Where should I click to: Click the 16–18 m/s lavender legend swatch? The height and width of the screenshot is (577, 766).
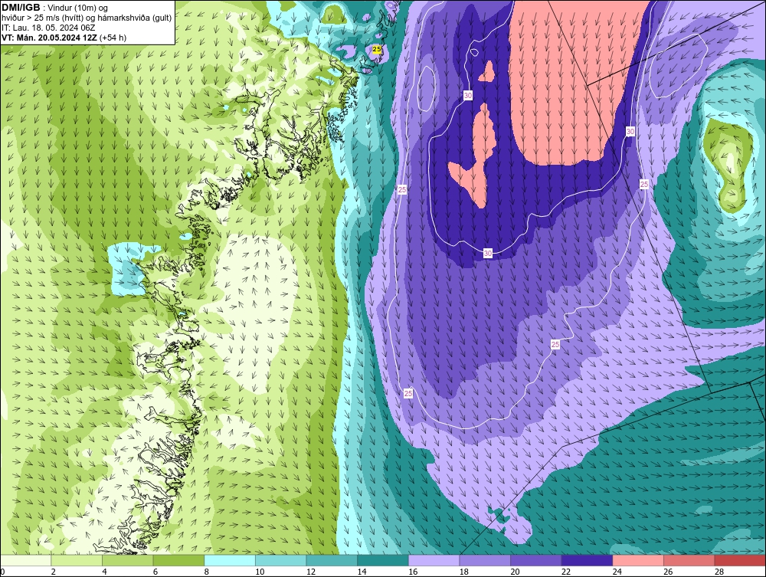click(434, 560)
